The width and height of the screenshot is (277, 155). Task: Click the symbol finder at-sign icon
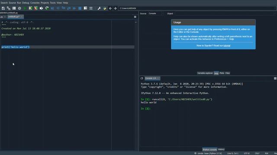click(19, 8)
